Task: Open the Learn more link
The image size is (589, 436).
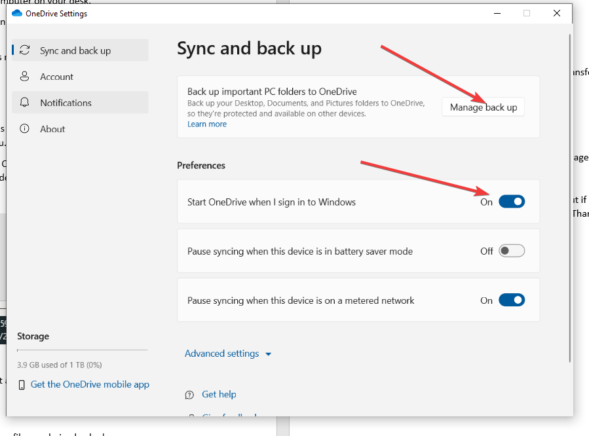Action: pos(207,124)
